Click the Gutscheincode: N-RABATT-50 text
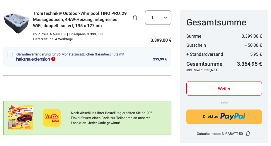 pos(220,134)
